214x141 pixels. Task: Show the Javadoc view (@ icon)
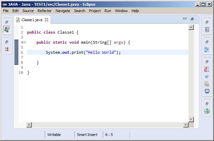point(207,77)
